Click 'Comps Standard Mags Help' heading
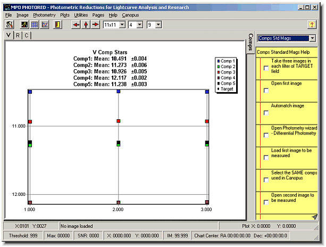The width and height of the screenshot is (326, 247). [x=283, y=52]
